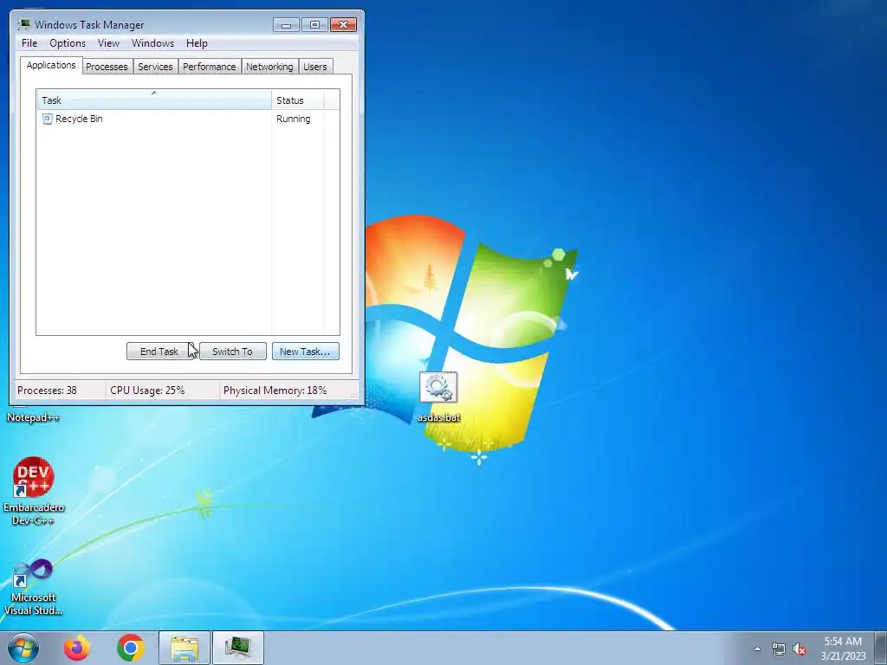Sort by the Status column header
Image resolution: width=887 pixels, height=665 pixels.
coord(298,100)
